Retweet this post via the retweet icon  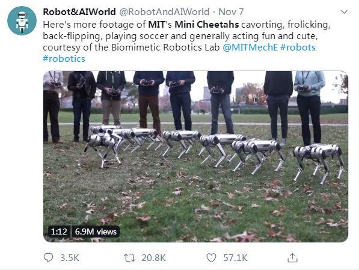(x=129, y=258)
